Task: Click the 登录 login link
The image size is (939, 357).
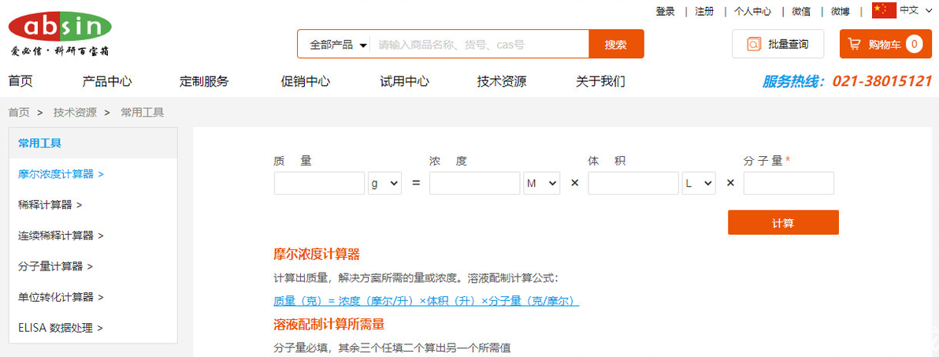Action: (x=666, y=11)
